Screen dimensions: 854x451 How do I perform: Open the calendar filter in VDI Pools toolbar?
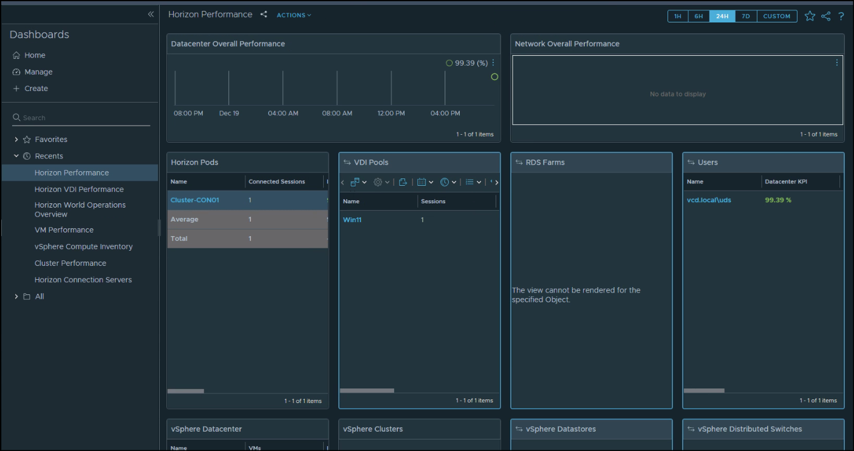pos(422,181)
